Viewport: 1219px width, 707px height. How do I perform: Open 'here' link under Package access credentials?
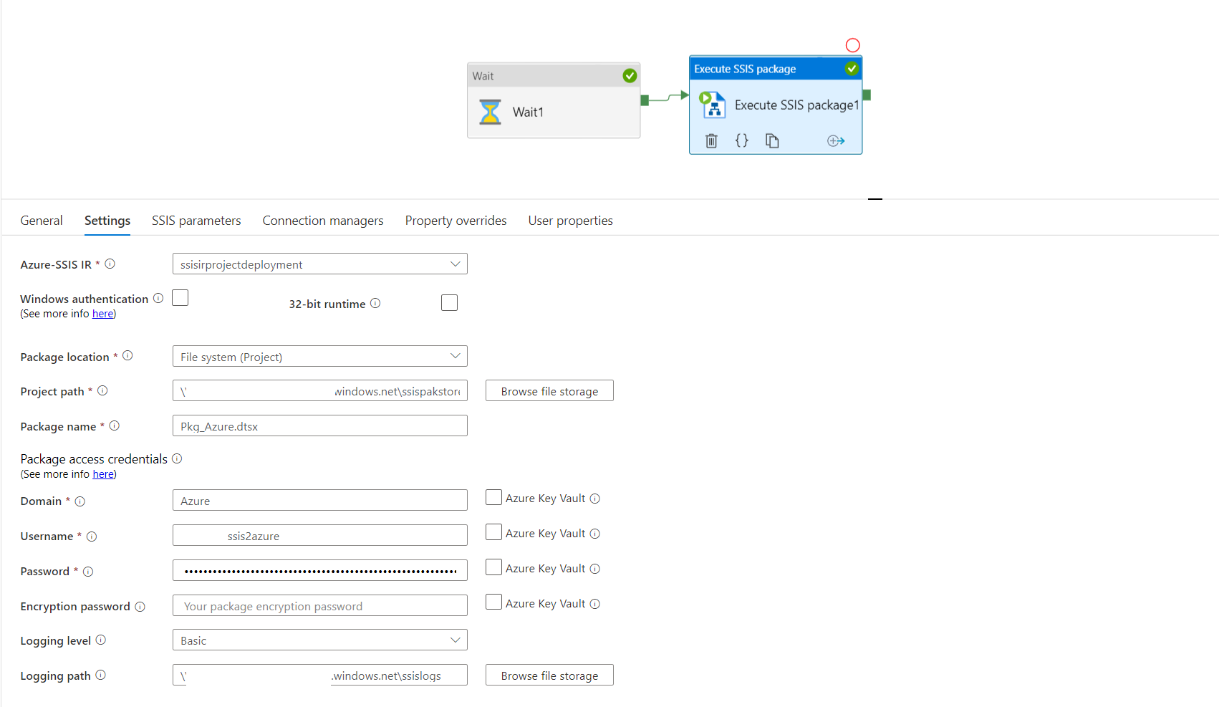[103, 474]
